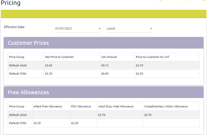The image size is (207, 135).
Task: Click the £0.13 VAT amount cell
Action: click(105, 65)
